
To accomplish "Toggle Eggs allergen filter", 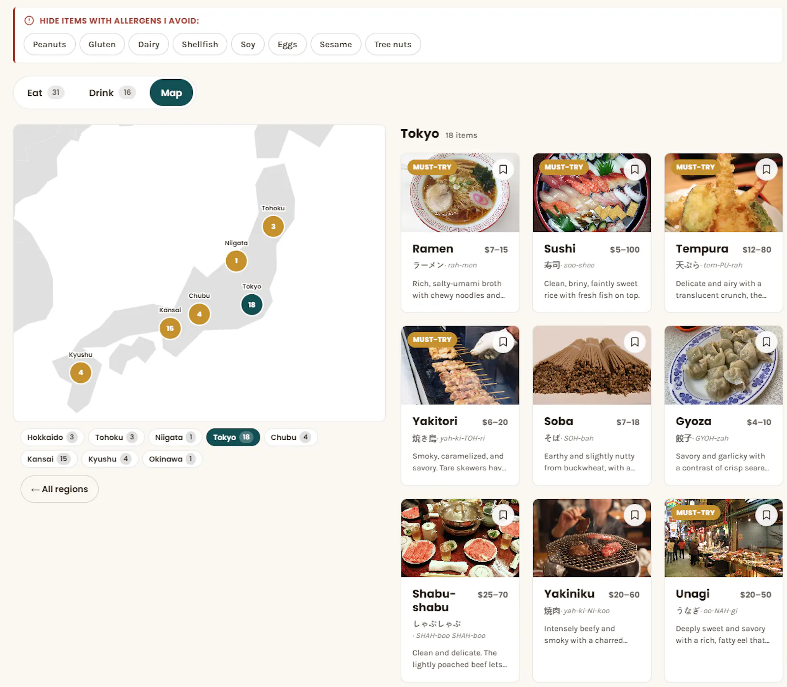I will pyautogui.click(x=287, y=44).
